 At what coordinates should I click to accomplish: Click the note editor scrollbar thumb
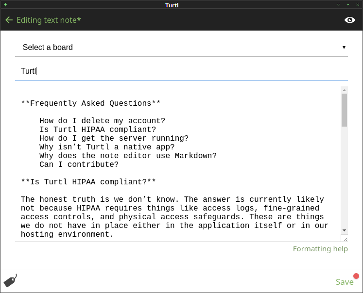tap(344, 110)
